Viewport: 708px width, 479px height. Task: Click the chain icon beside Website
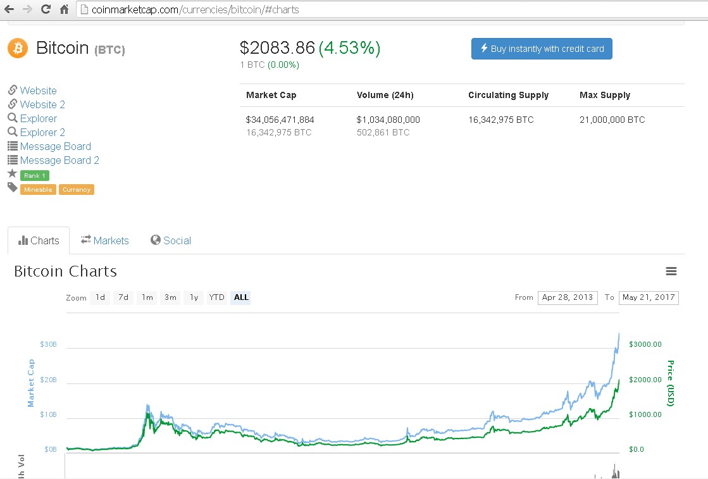[x=13, y=90]
